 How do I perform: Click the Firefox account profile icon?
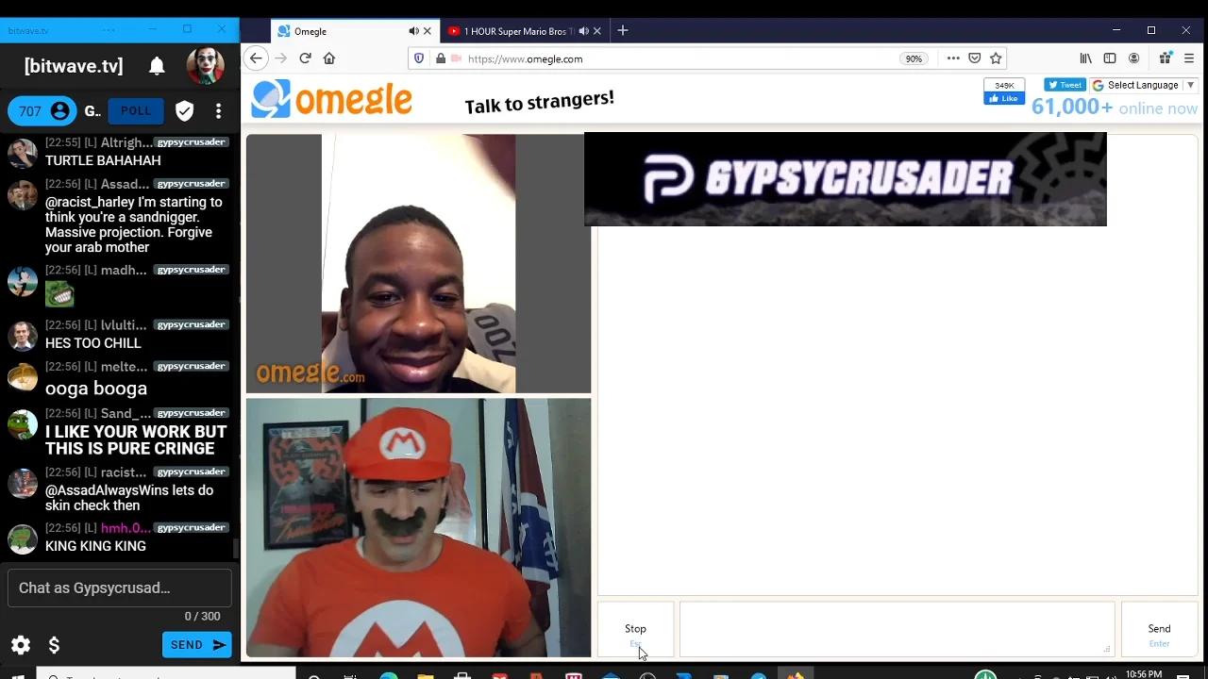(x=1134, y=58)
